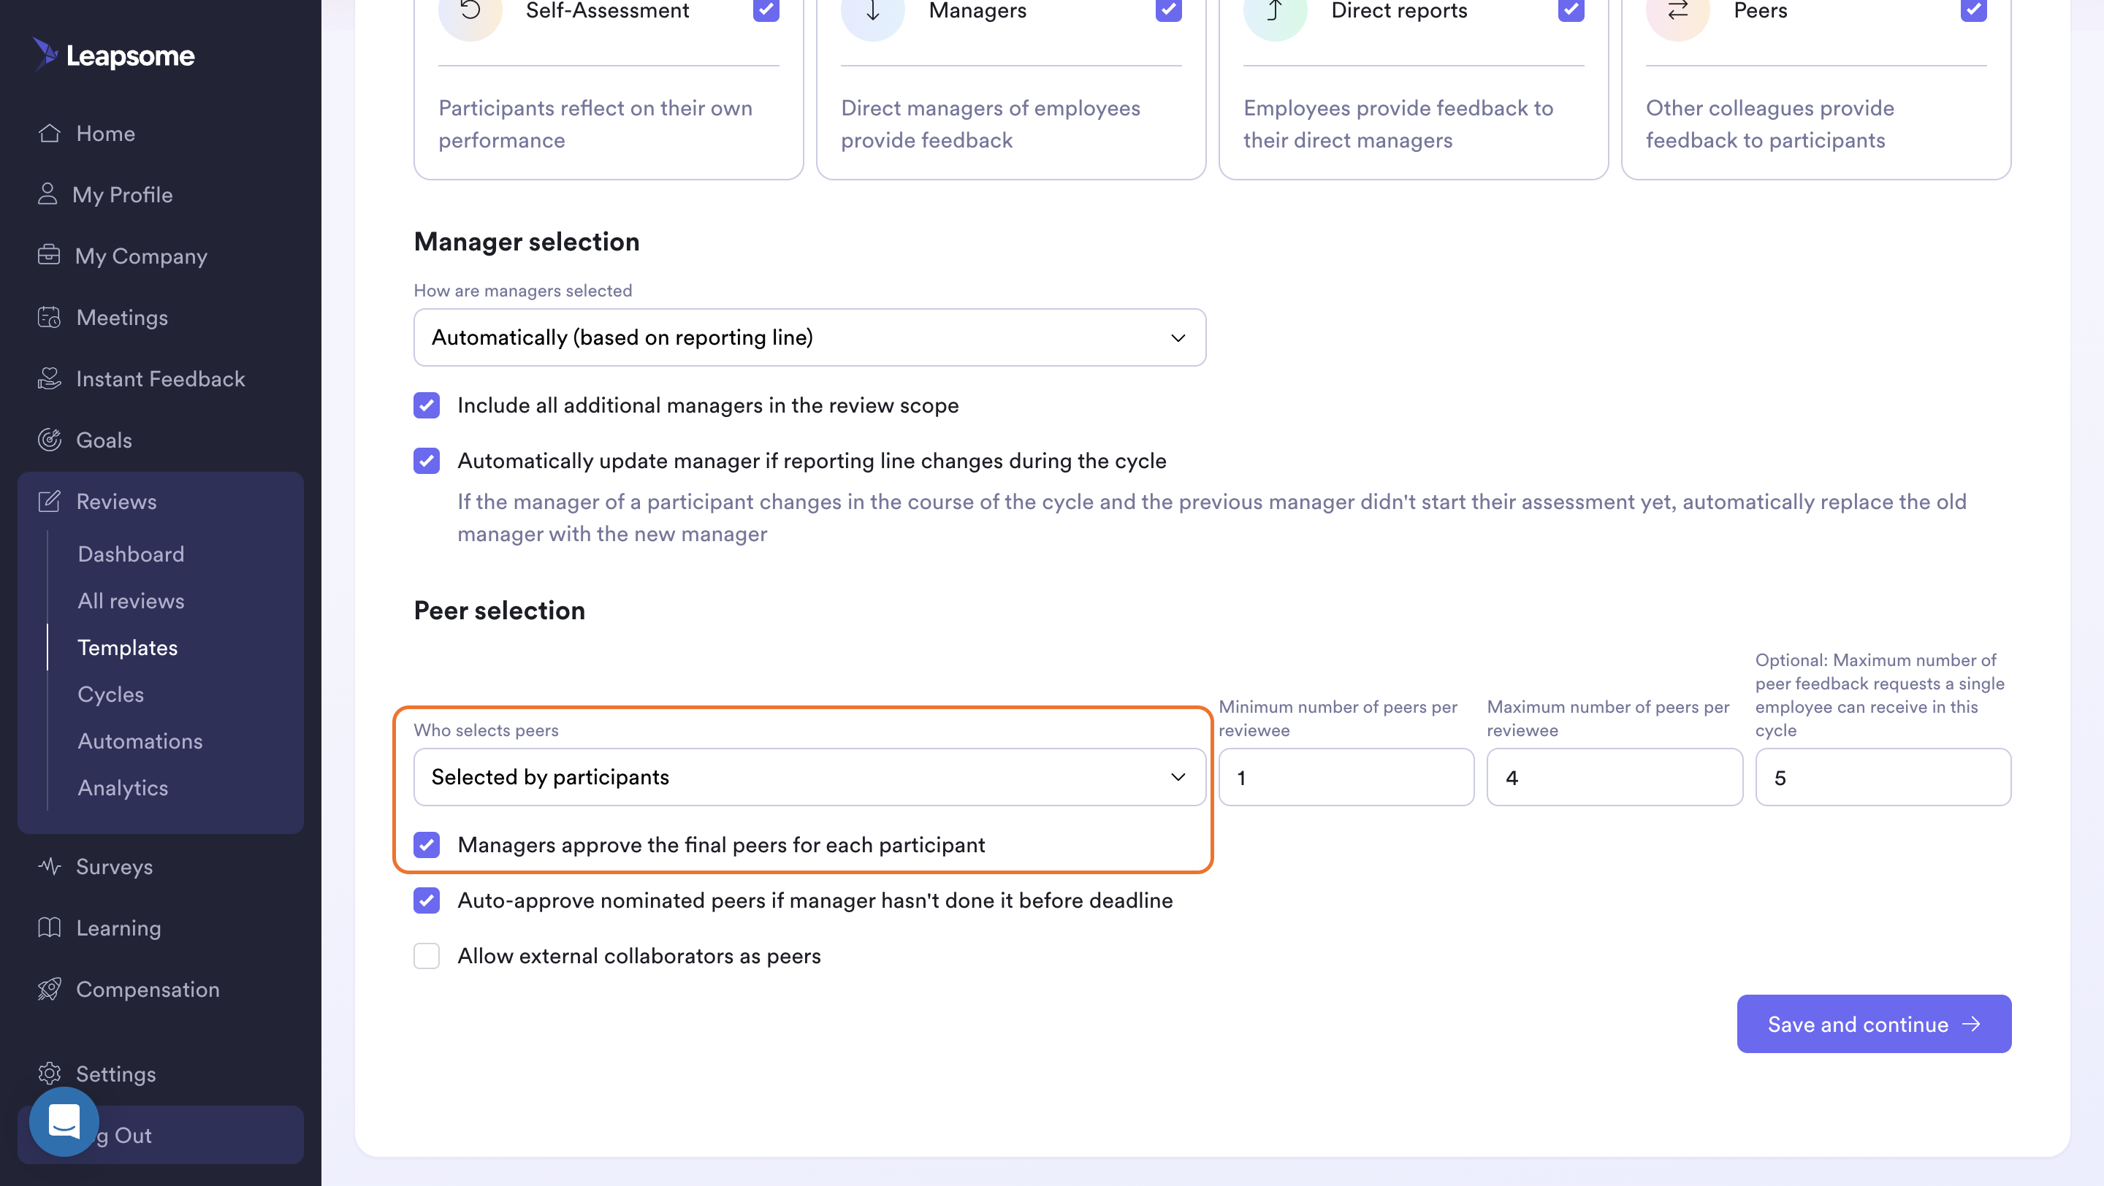Go to Learning
The width and height of the screenshot is (2104, 1186).
(119, 927)
